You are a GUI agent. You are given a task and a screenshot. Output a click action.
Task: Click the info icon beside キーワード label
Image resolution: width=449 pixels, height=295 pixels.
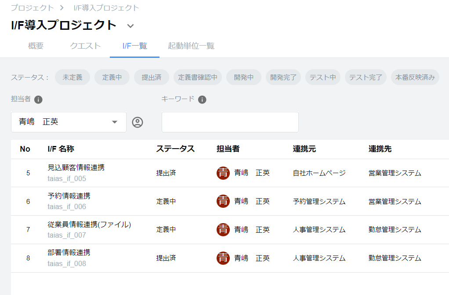pyautogui.click(x=202, y=100)
